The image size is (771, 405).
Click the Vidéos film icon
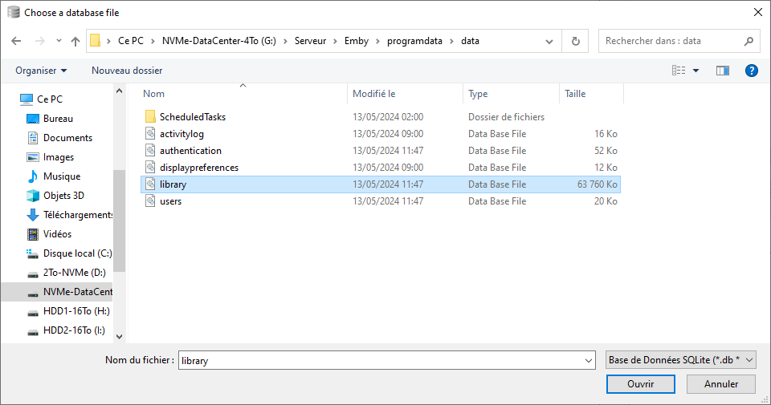tap(33, 234)
